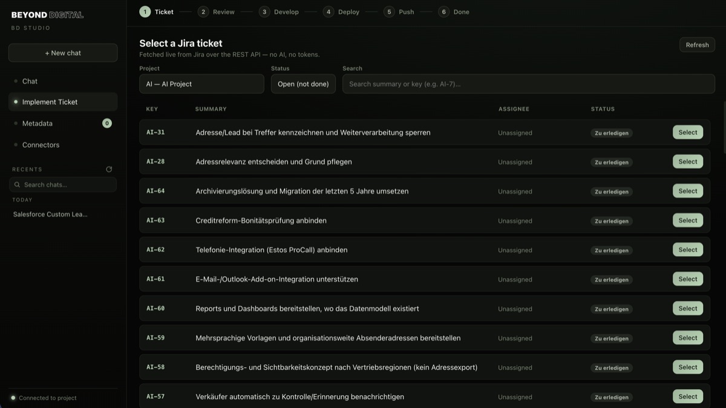
Task: Click the Refresh button
Action: tap(697, 45)
